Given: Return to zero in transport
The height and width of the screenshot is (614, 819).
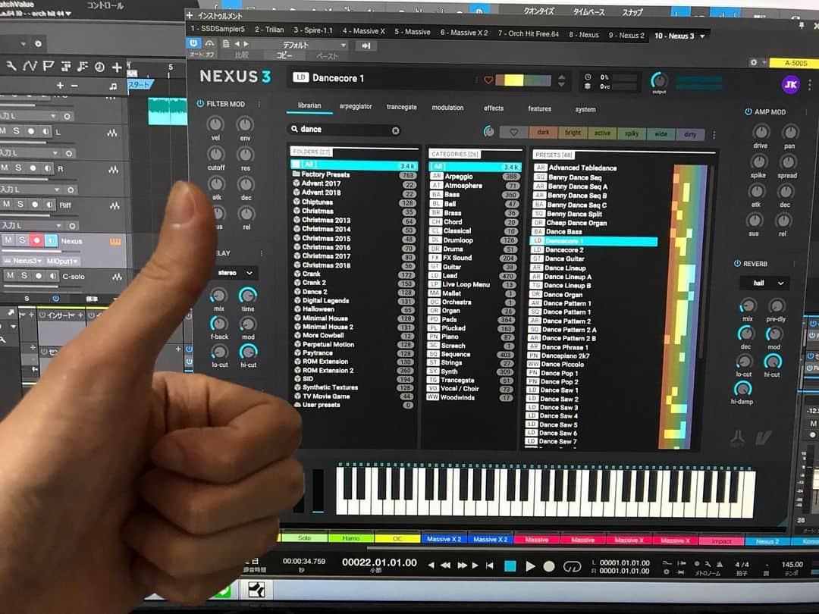Looking at the screenshot, I should coord(489,565).
